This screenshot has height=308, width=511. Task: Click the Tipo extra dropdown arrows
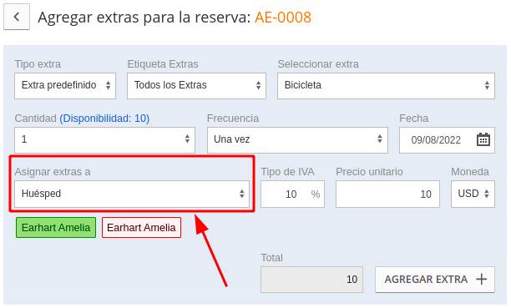[x=109, y=85]
